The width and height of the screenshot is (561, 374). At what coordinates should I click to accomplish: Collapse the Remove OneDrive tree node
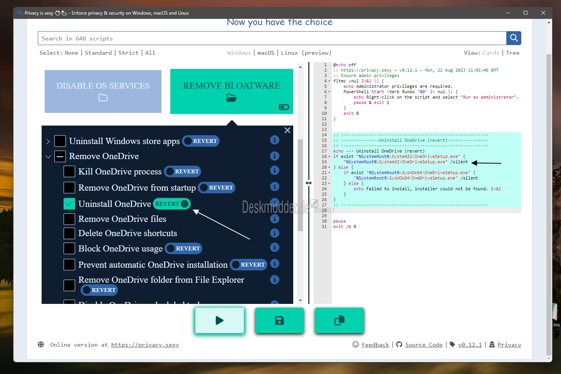pyautogui.click(x=48, y=157)
